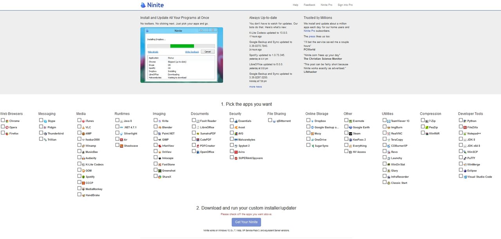Click the Shockwave label
The width and height of the screenshot is (501, 239).
coord(131,146)
